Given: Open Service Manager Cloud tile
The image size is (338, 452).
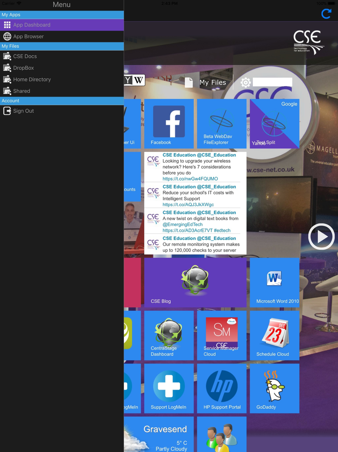Looking at the screenshot, I should [x=221, y=335].
